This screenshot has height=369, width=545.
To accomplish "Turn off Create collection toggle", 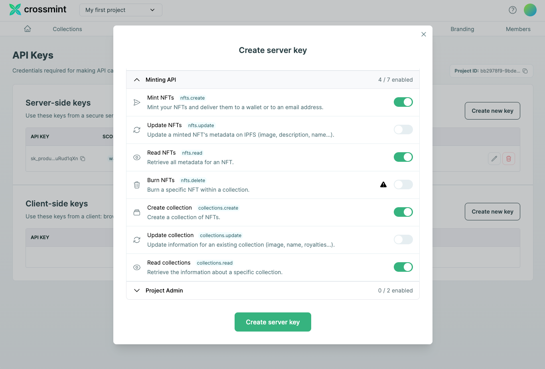I will [403, 212].
